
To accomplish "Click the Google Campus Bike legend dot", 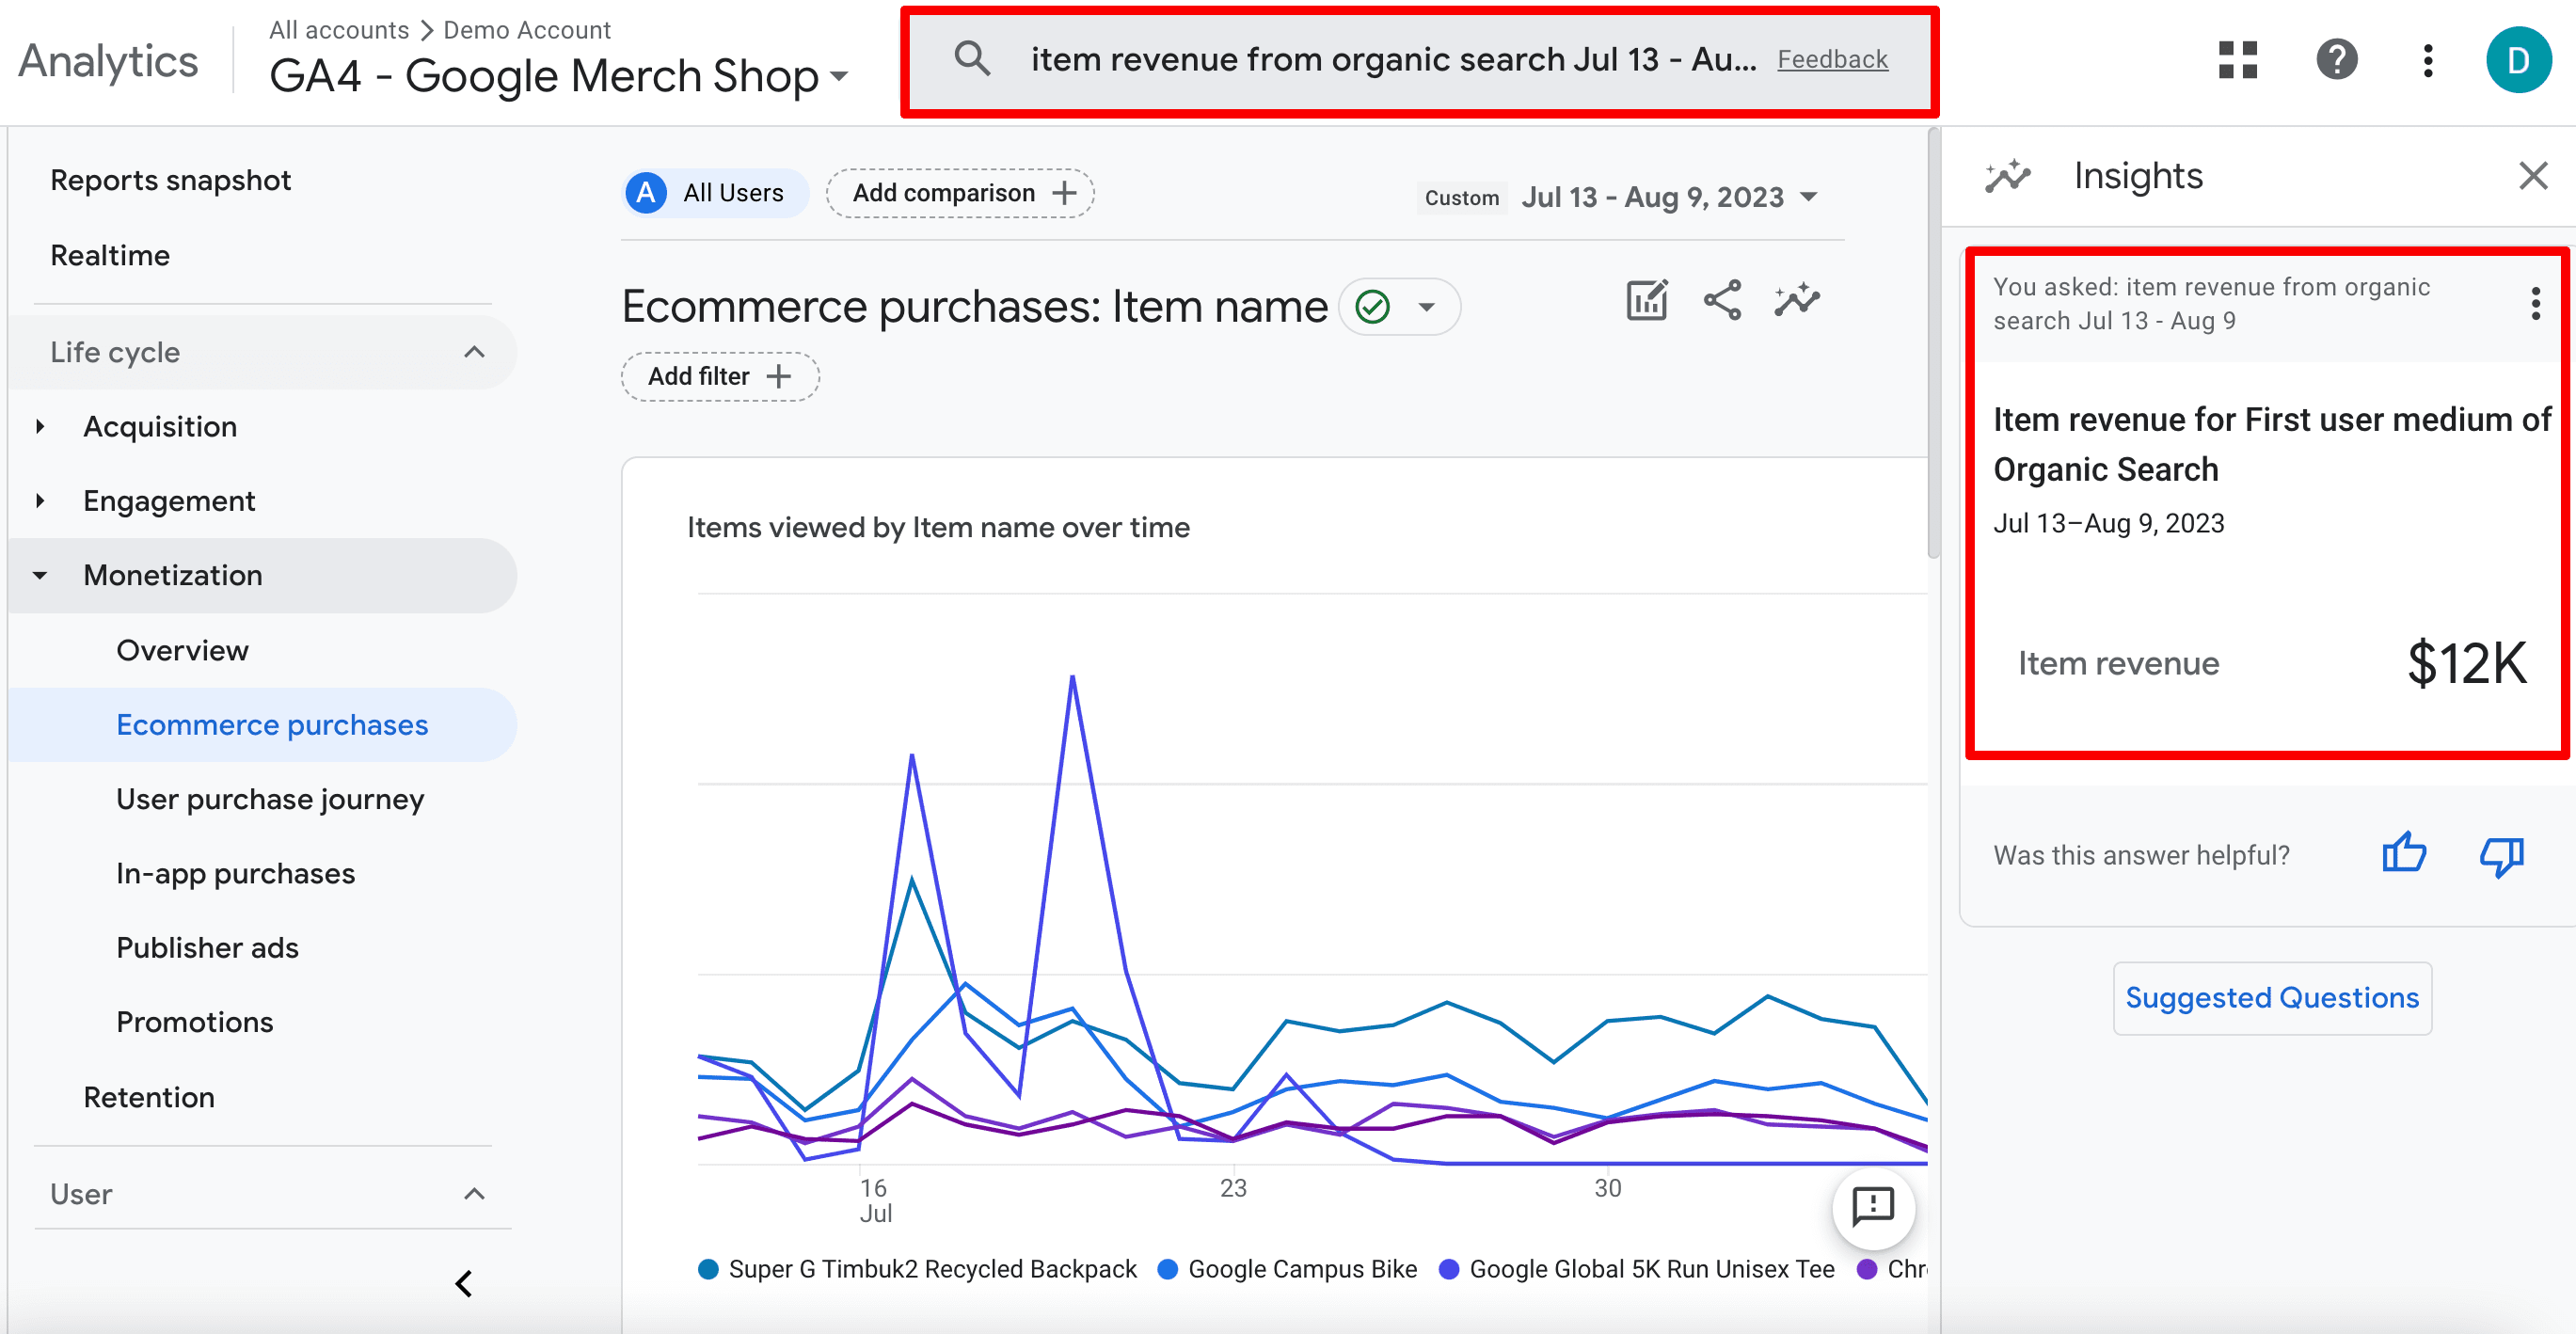I will click(1168, 1269).
